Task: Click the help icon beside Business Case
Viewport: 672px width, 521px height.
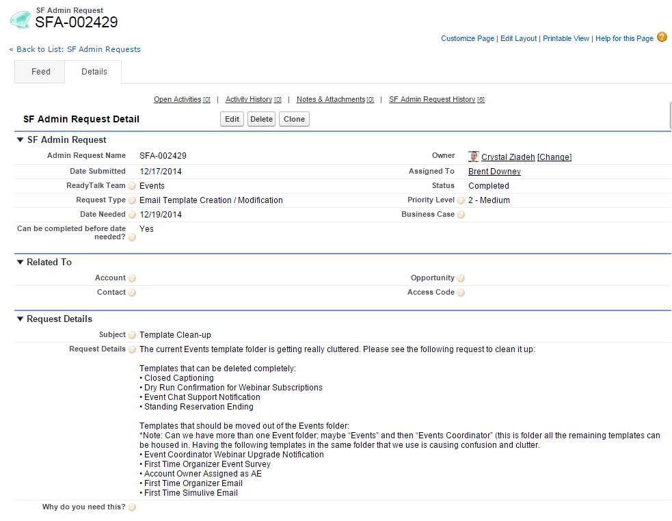Action: [x=461, y=215]
